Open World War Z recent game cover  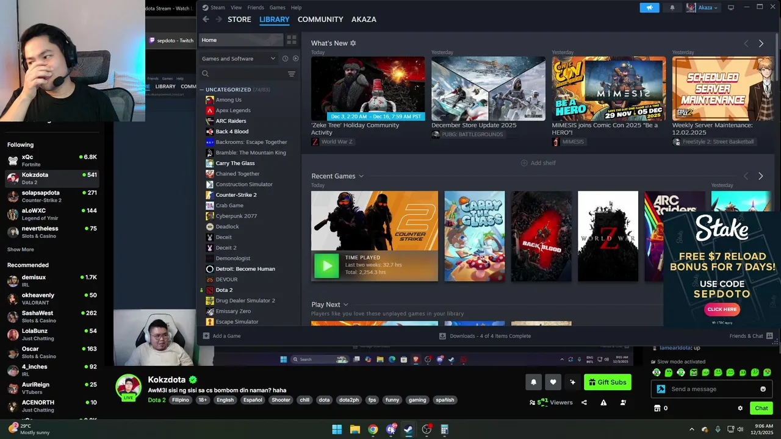point(608,236)
